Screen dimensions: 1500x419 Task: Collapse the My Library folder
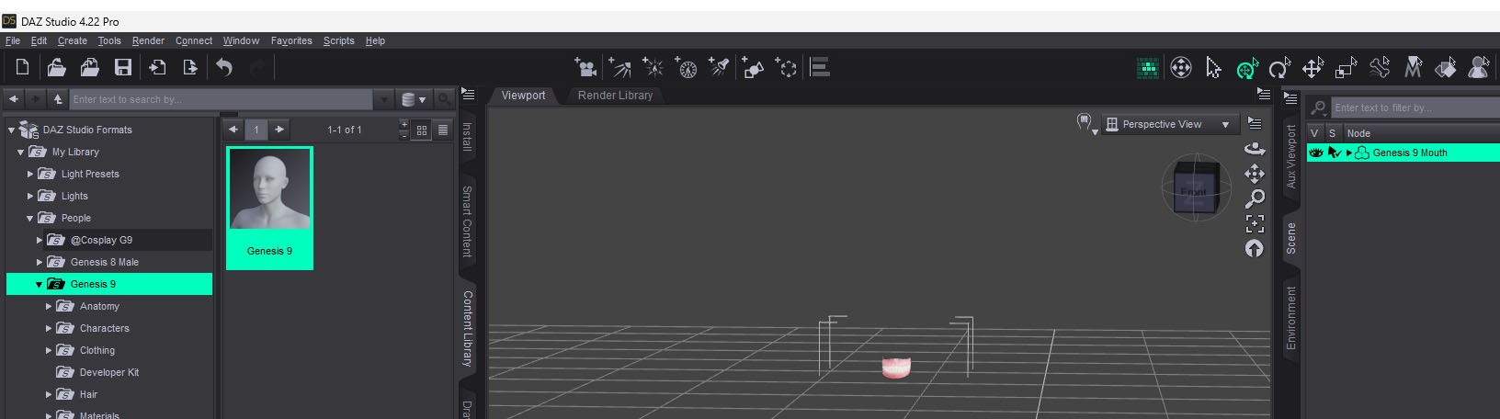coord(20,152)
